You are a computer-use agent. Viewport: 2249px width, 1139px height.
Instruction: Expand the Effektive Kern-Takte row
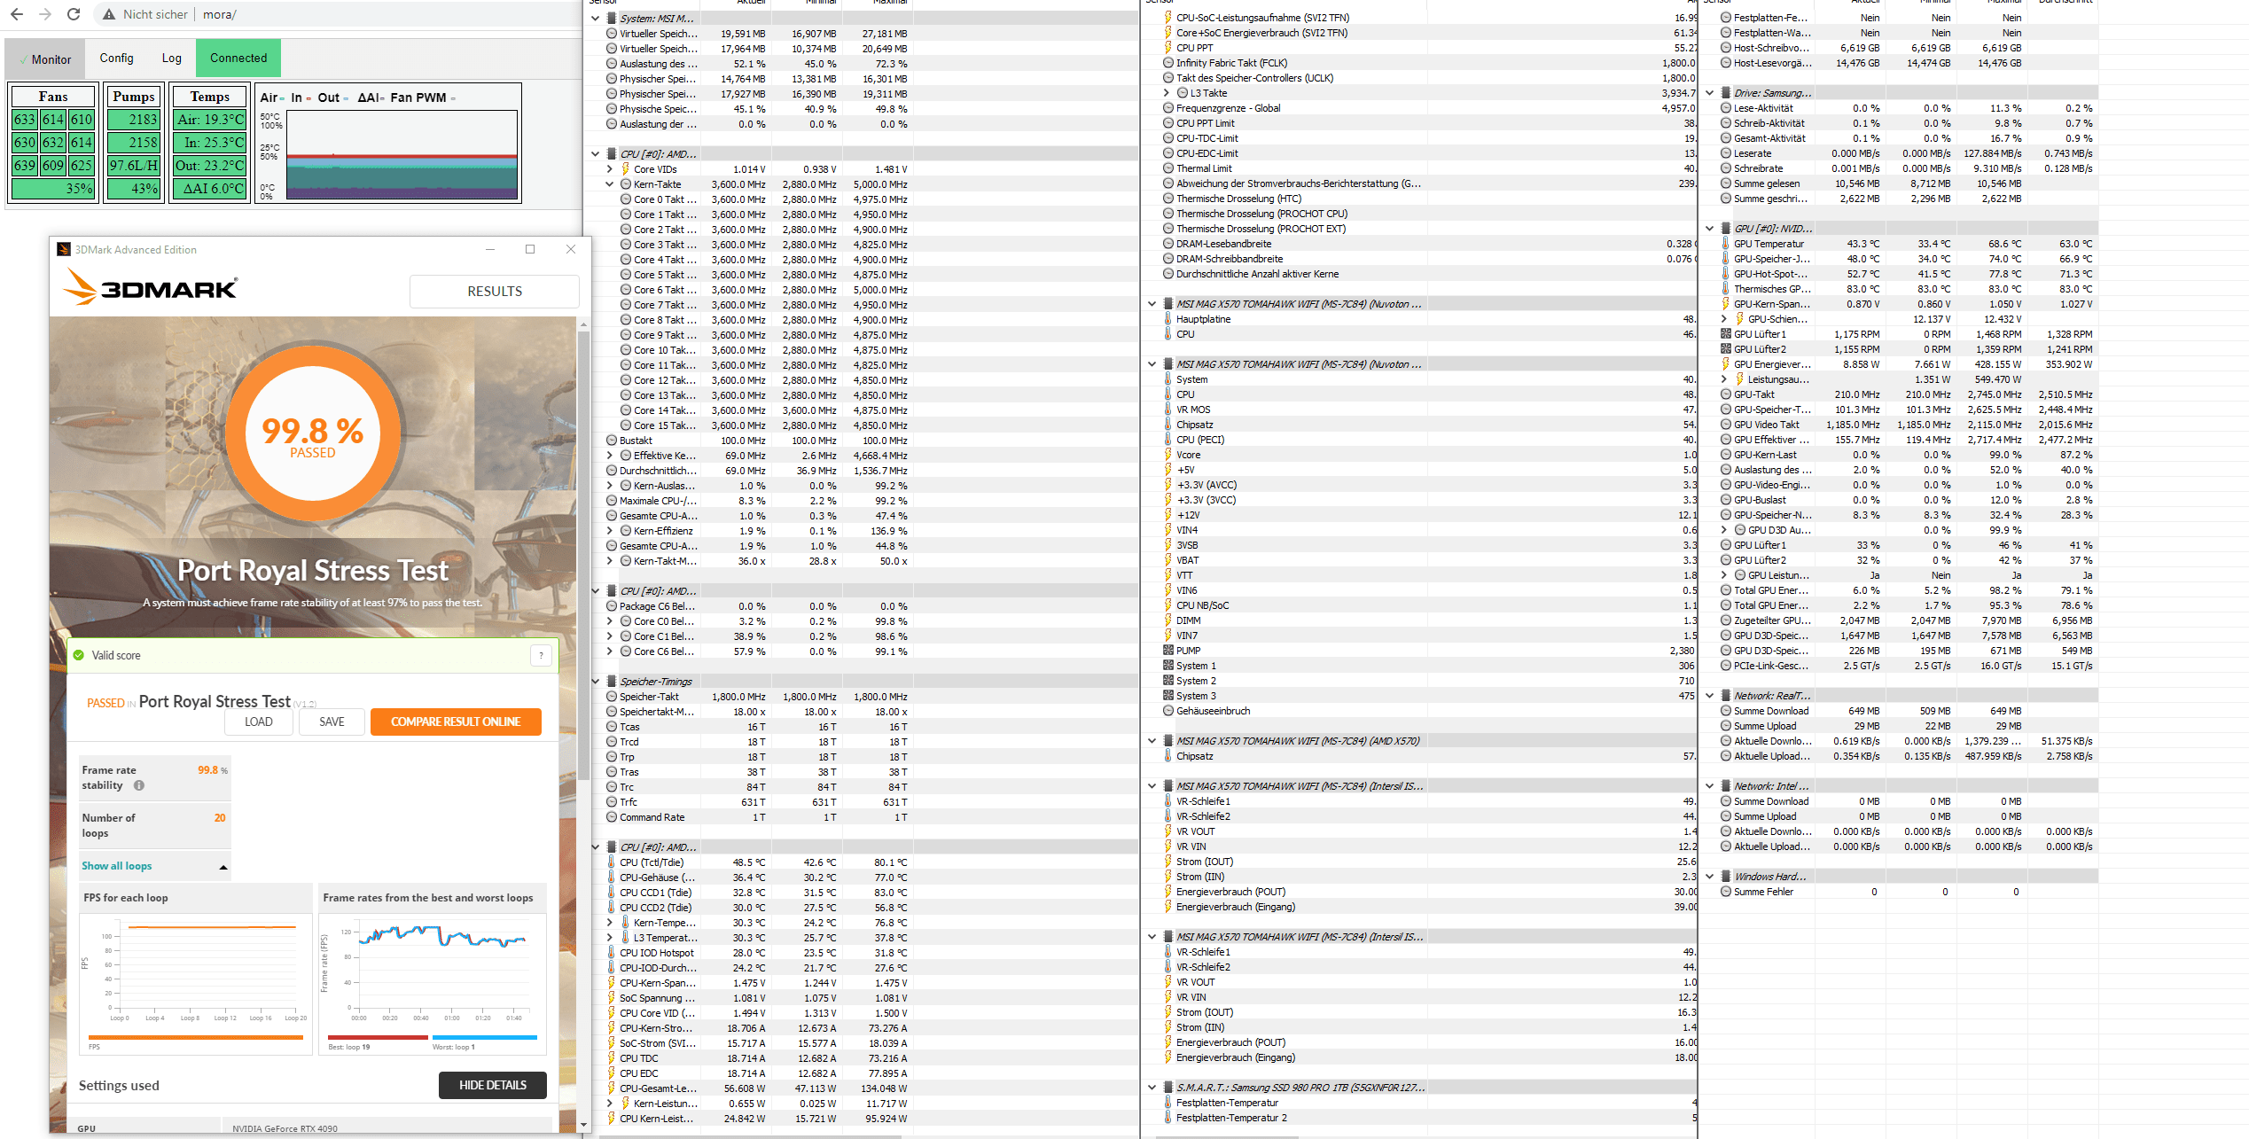(x=610, y=456)
